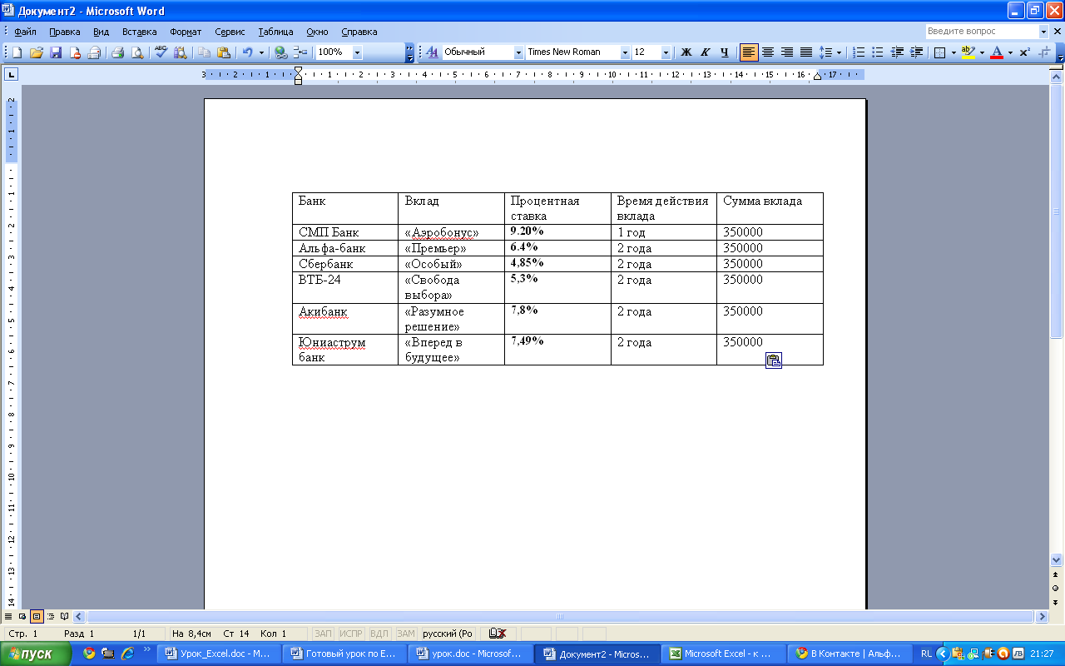1065x666 pixels.
Task: Toggle italic formatting (К)
Action: click(706, 52)
